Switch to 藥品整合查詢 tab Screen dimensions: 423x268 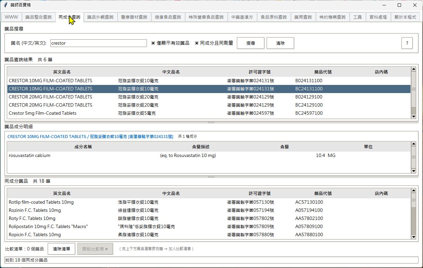39,17
